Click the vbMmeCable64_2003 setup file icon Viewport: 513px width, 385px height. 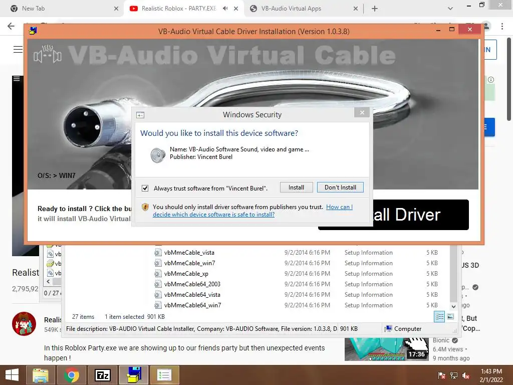158,284
